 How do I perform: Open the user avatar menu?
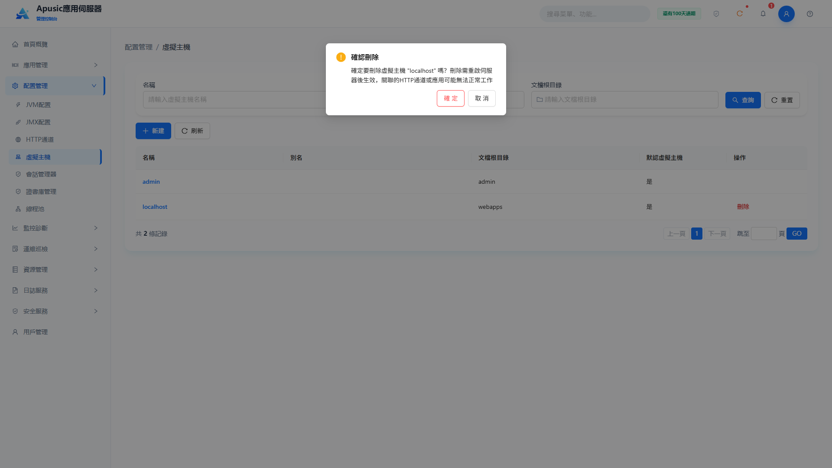click(786, 14)
